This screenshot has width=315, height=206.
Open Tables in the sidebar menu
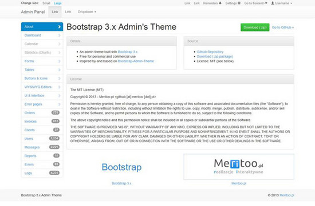tap(42, 70)
